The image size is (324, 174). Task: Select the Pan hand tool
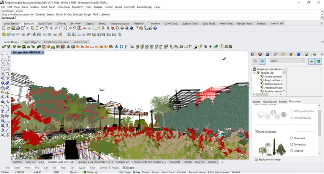pos(46,28)
